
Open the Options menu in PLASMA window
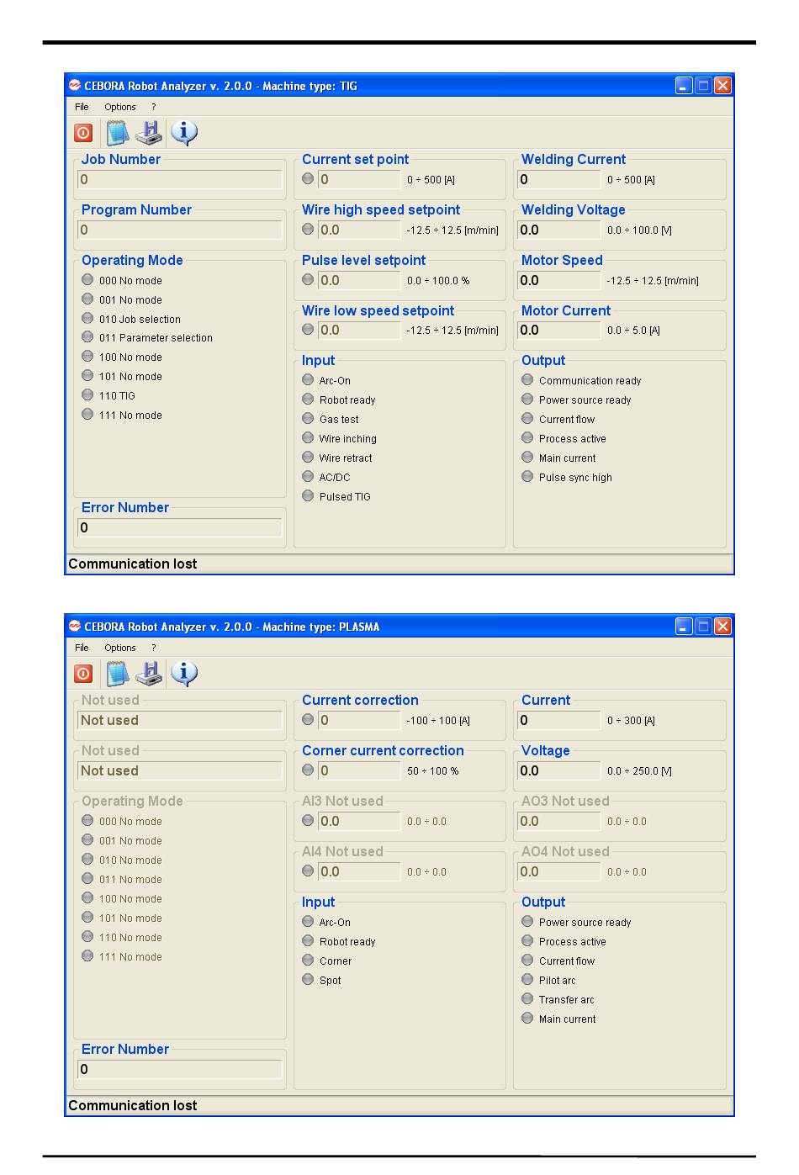[x=119, y=648]
